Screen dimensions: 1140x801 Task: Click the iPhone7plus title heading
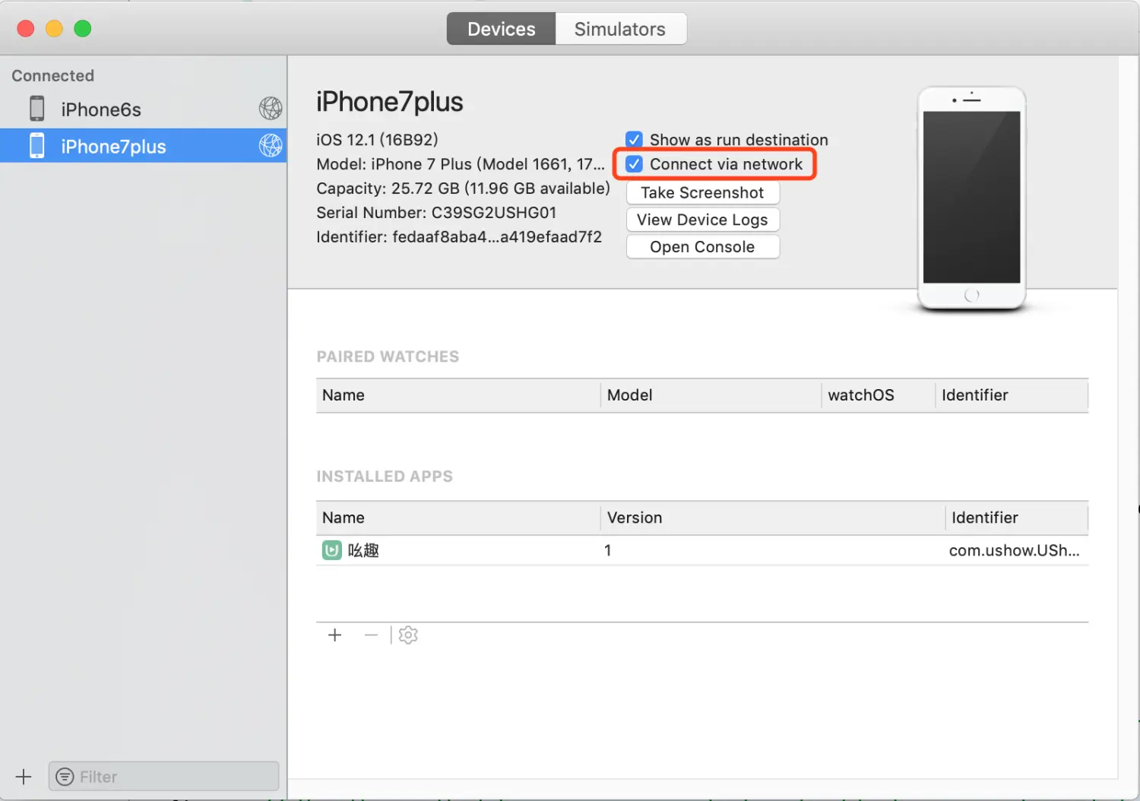pyautogui.click(x=390, y=102)
